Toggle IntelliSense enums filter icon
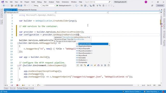166x93 pixels. 95,65
